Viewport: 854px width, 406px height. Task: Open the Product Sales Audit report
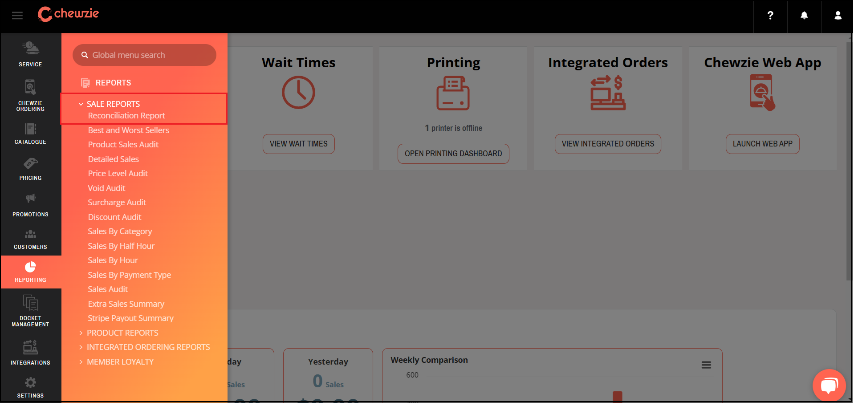(x=123, y=145)
